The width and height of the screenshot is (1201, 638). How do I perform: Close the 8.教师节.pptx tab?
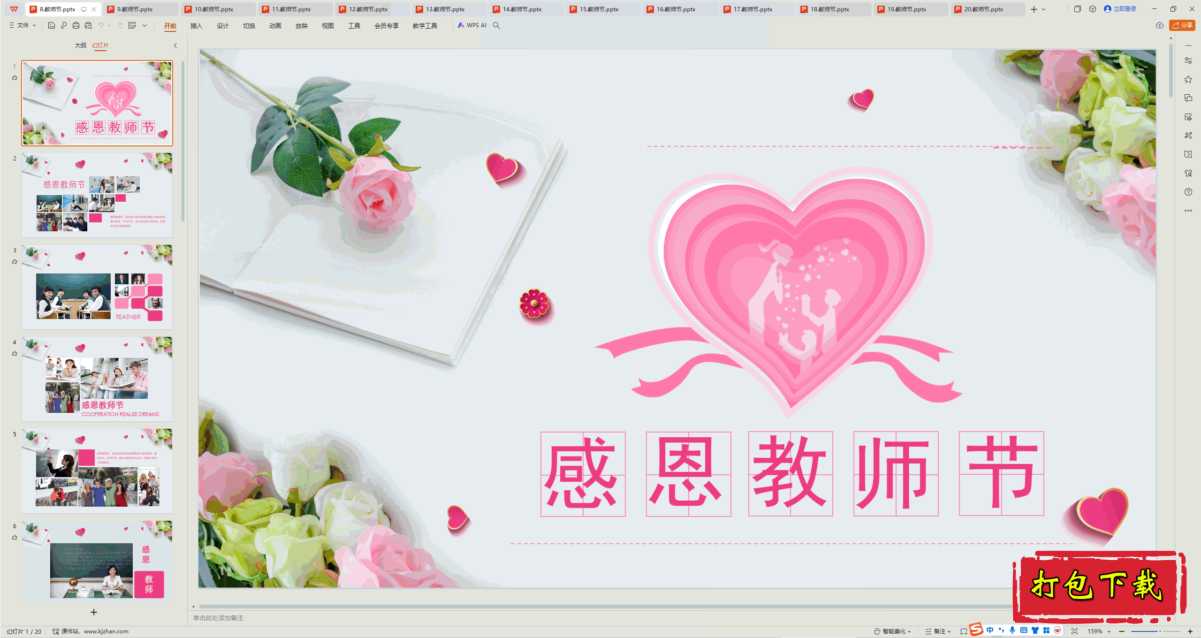click(94, 9)
